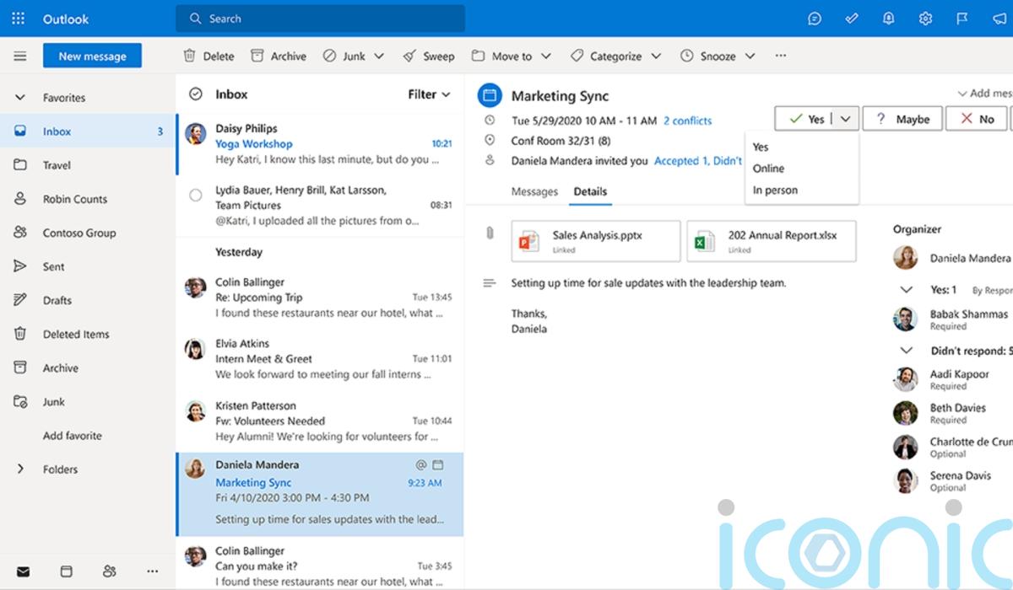The image size is (1013, 590).
Task: Click Archive in the top toolbar
Action: click(279, 56)
